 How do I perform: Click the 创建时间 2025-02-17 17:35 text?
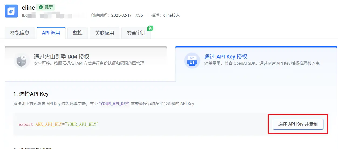117,15
